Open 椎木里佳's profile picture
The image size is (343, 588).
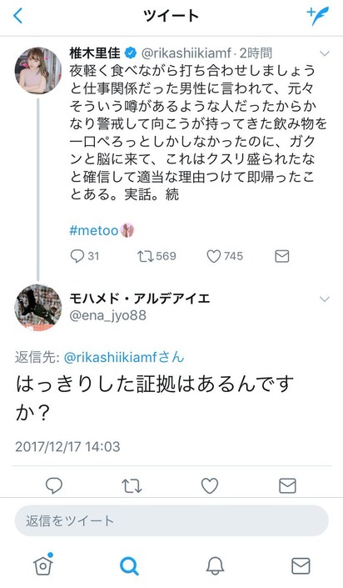[x=37, y=71]
